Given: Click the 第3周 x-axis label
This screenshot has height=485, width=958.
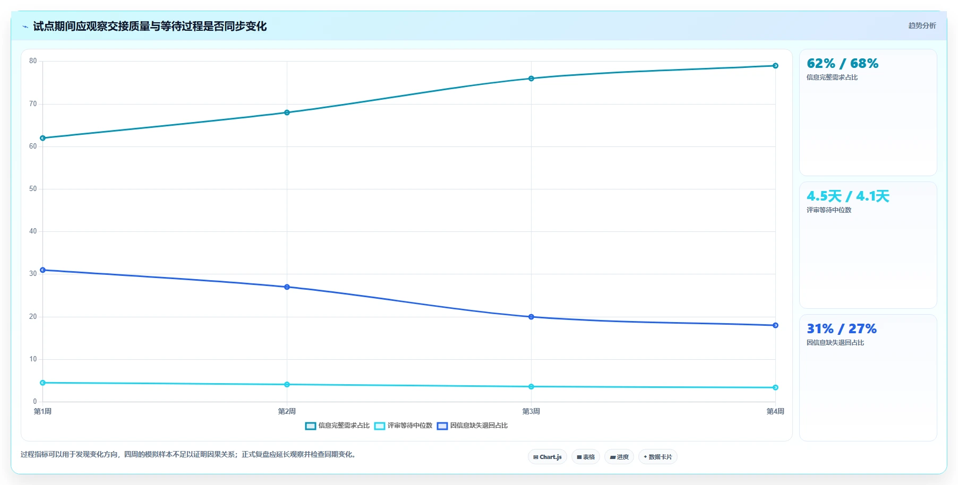Looking at the screenshot, I should click(531, 411).
